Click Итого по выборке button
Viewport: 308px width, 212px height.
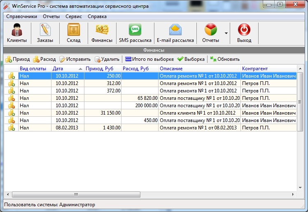[149, 59]
